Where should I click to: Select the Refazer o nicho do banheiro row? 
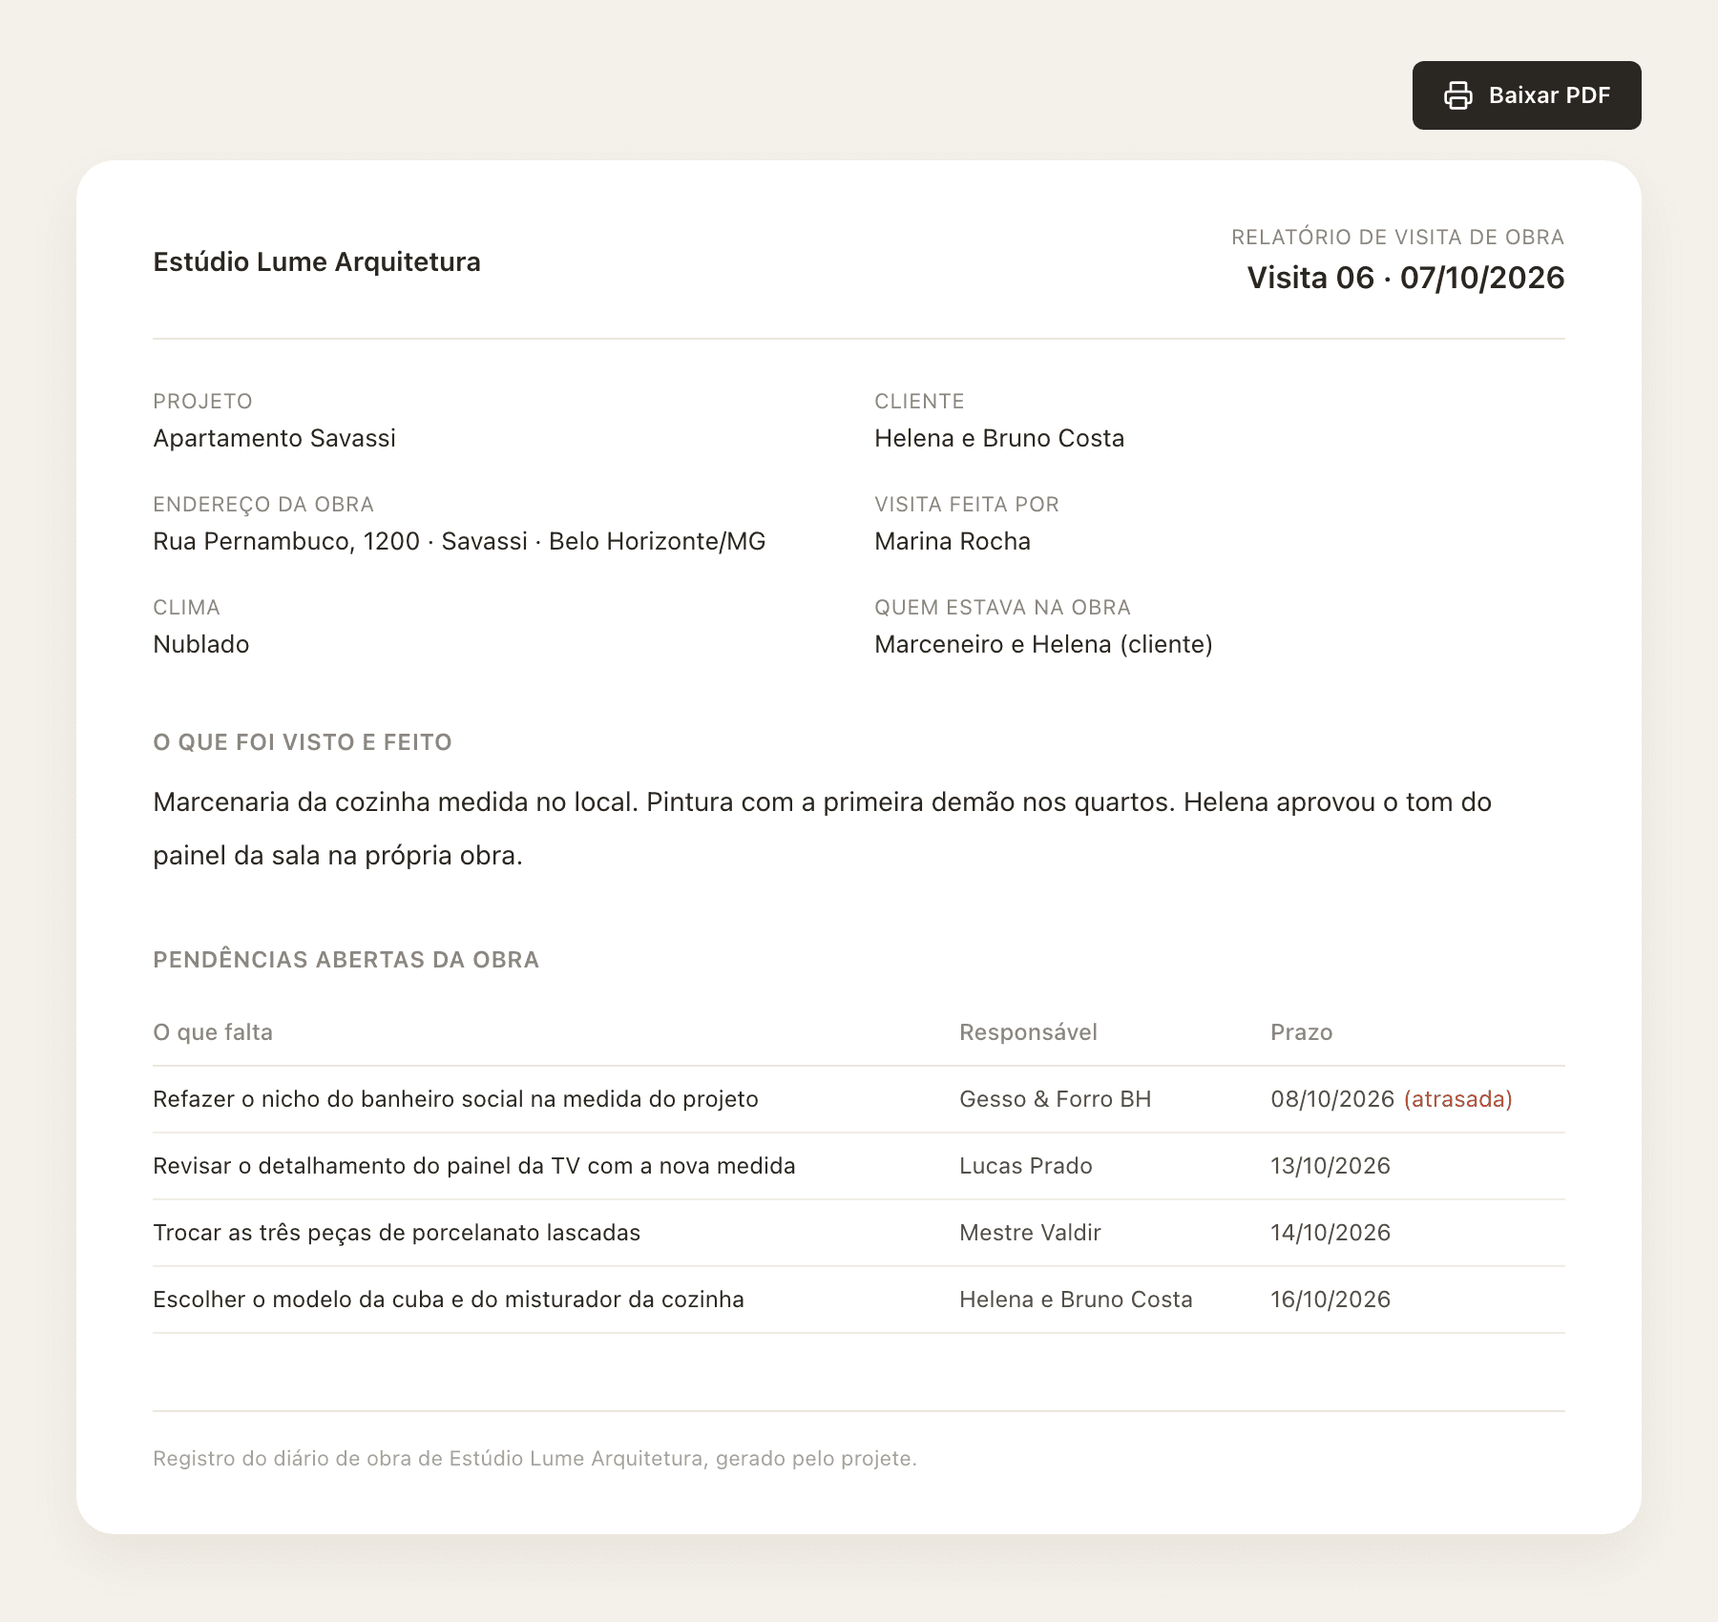tap(858, 1099)
